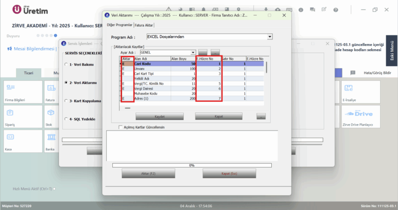Select the 3- Kart Kopyalama radio option

(x=66, y=101)
